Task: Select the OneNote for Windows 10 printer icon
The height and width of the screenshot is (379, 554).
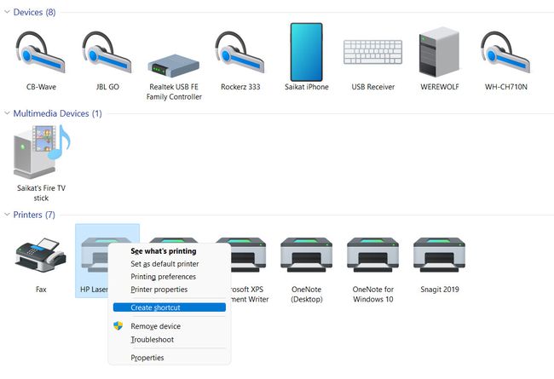Action: click(372, 255)
